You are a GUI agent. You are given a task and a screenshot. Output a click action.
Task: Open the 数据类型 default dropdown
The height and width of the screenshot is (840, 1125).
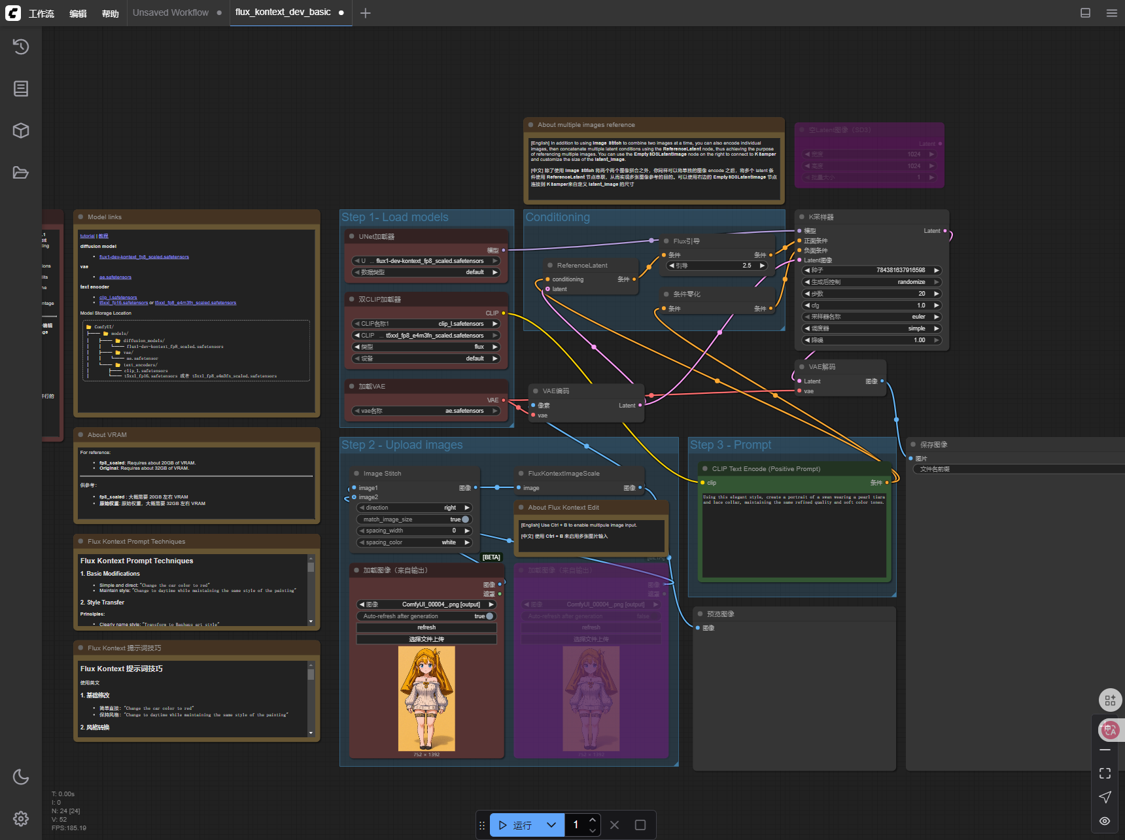click(426, 272)
